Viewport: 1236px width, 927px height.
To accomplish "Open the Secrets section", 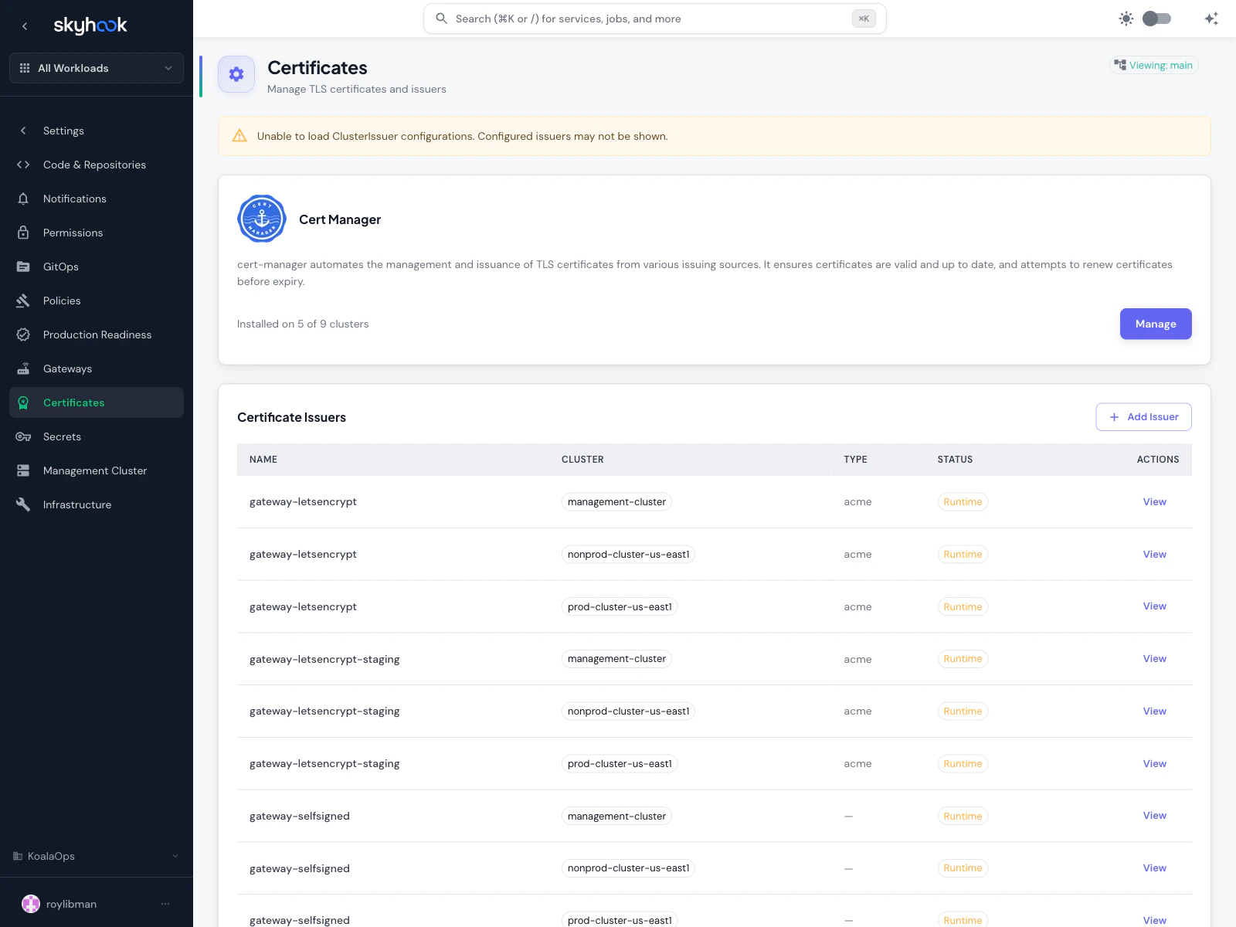I will (61, 436).
